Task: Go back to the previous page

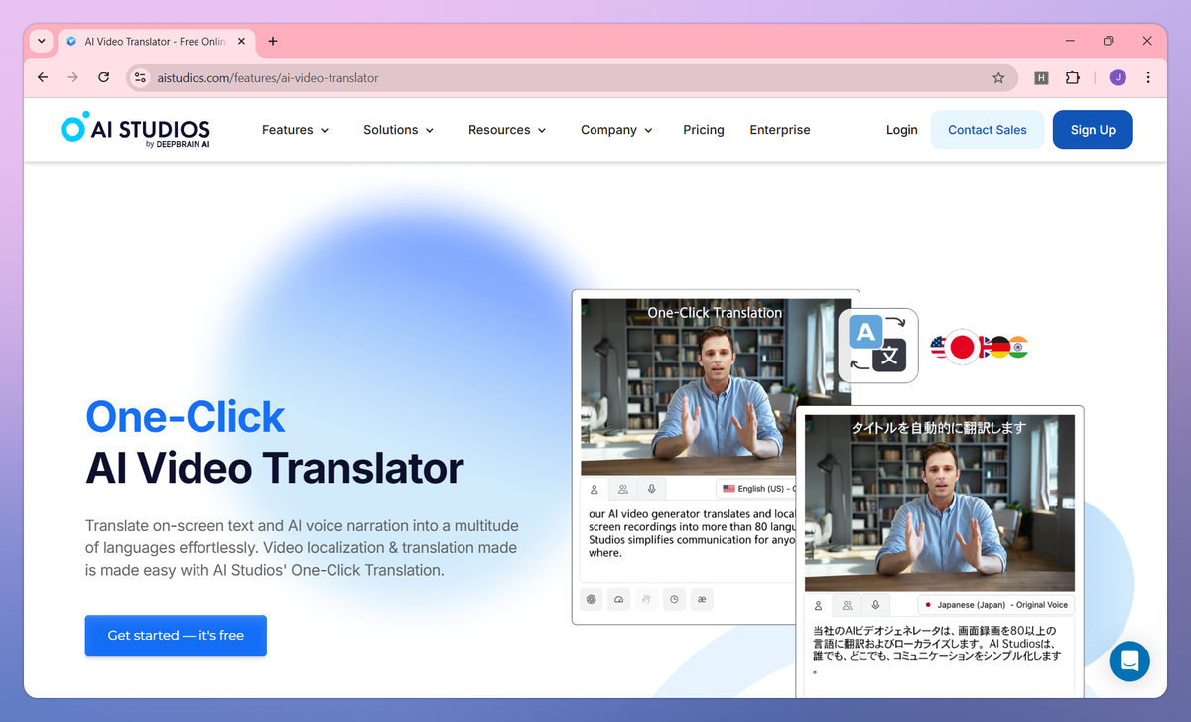Action: (43, 77)
